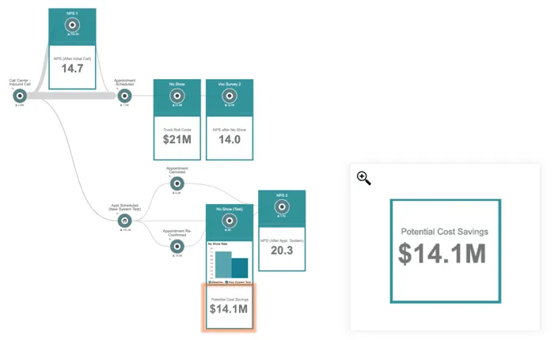Click the NPS After Initial Call 14.7 card
Image resolution: width=554 pixels, height=340 pixels.
tap(72, 66)
